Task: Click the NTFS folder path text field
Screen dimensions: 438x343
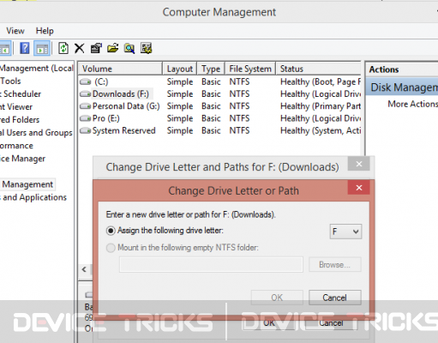Action: tap(211, 264)
